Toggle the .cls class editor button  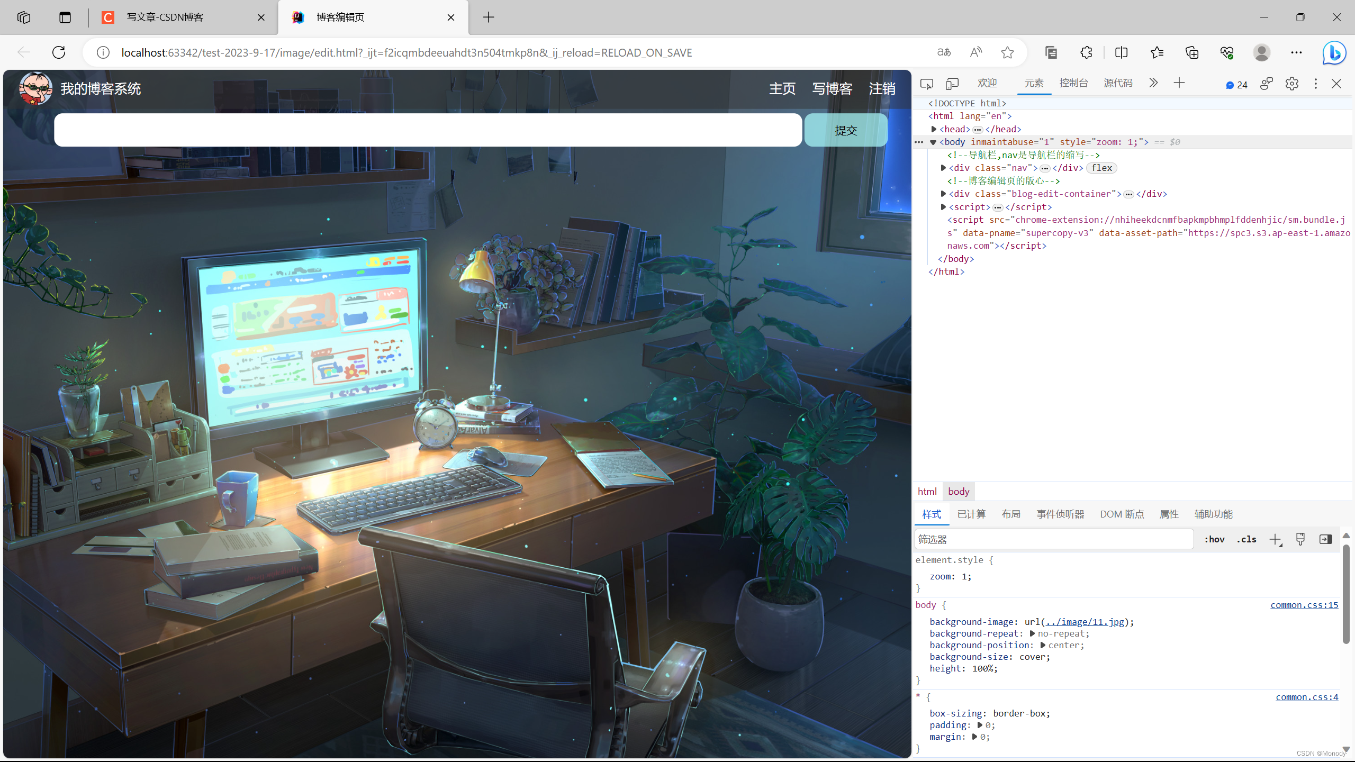[1246, 539]
